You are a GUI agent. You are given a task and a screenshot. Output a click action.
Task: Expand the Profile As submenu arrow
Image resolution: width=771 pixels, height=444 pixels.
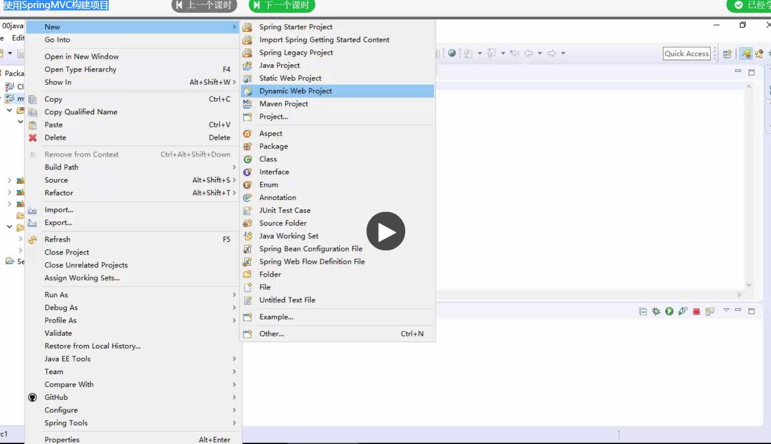(x=234, y=320)
